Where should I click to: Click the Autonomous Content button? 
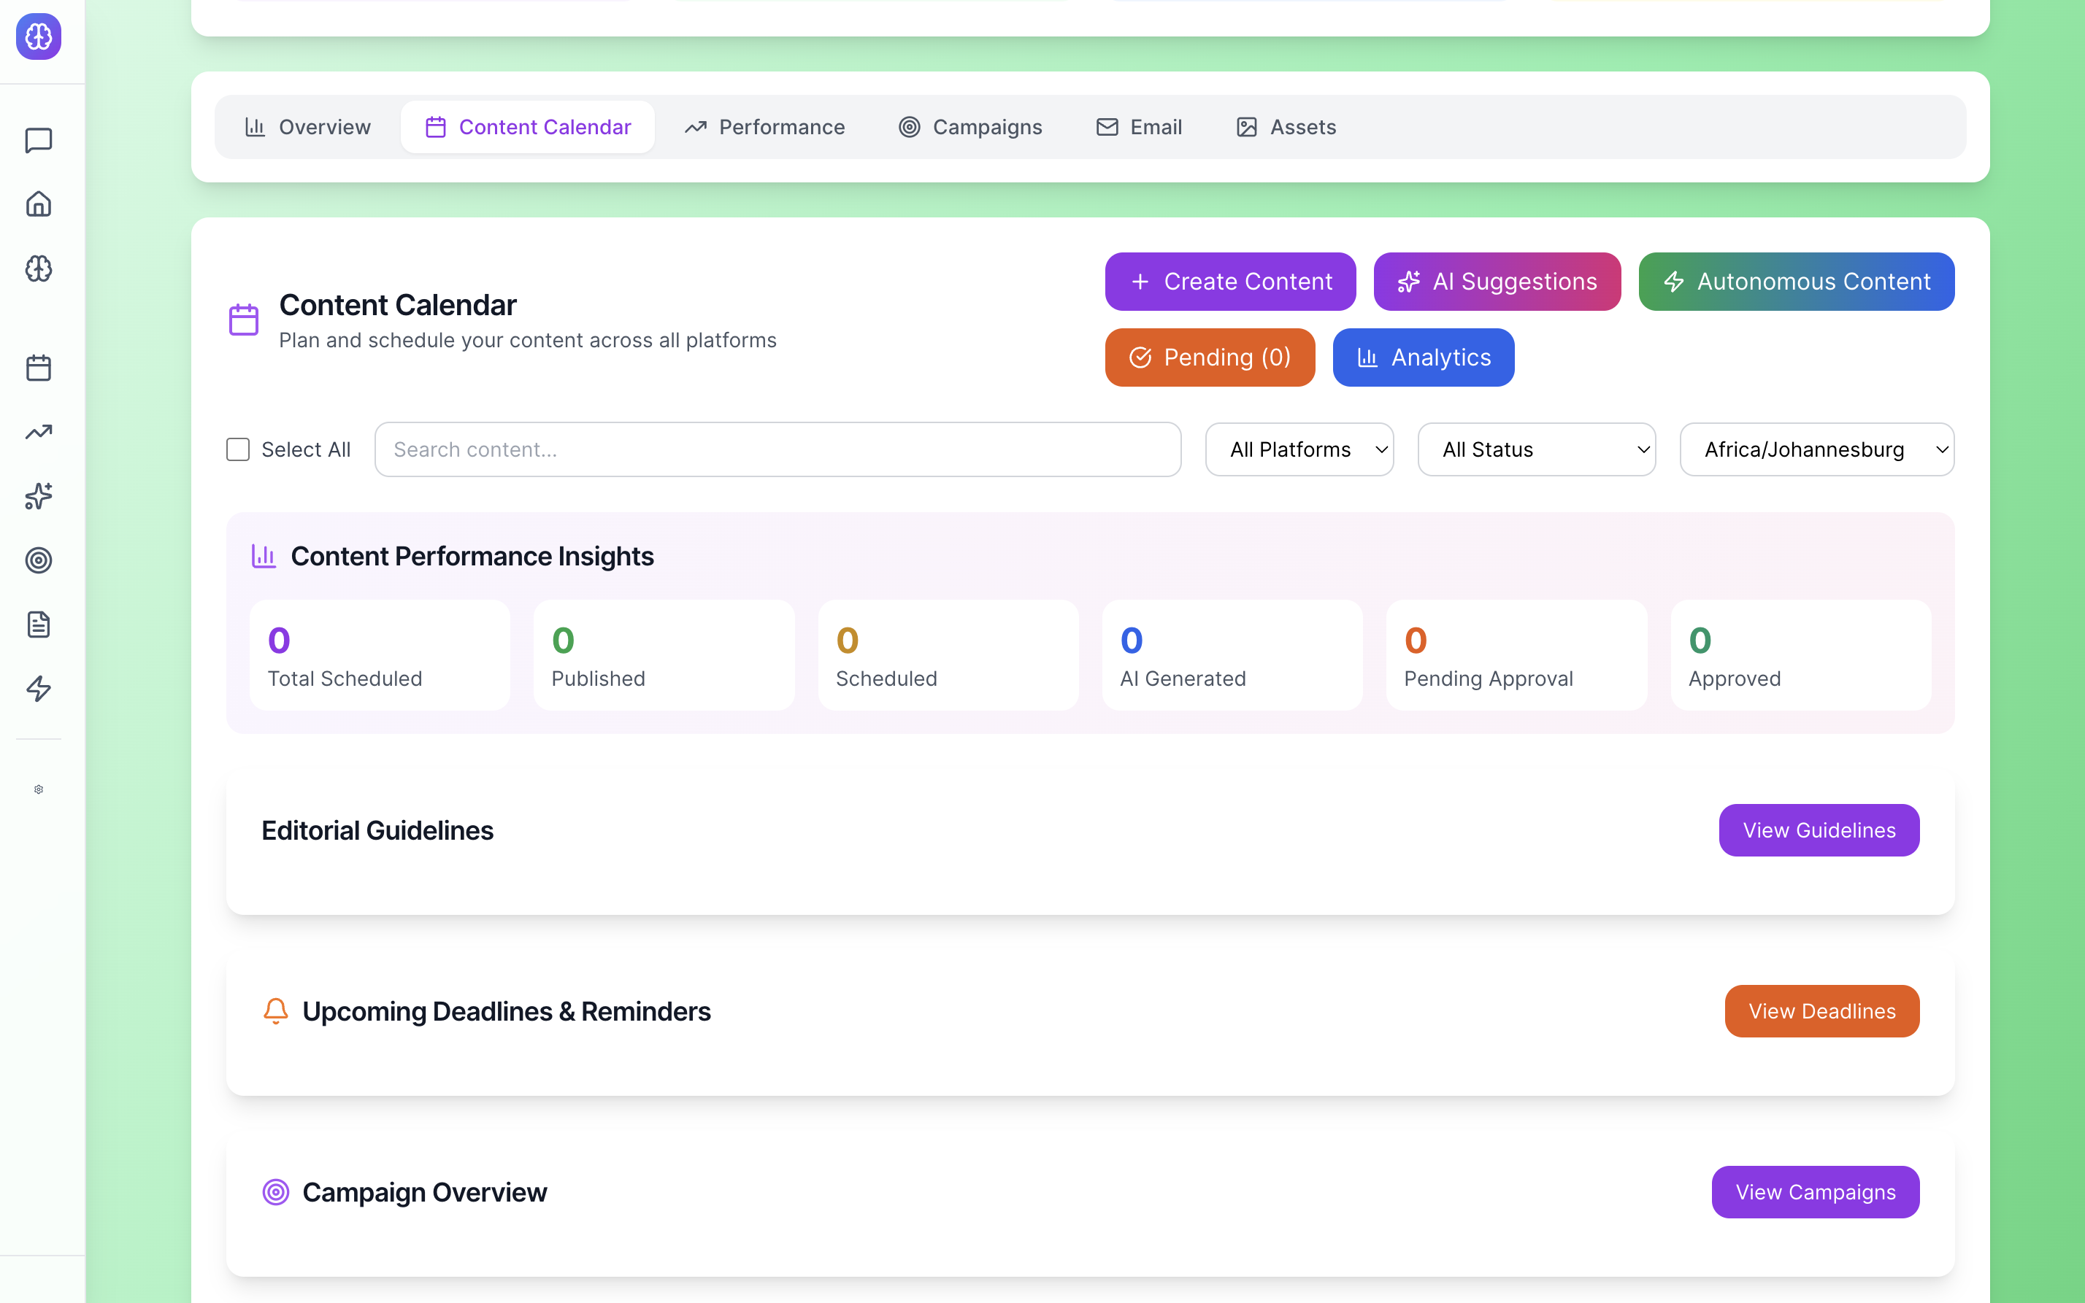1796,282
